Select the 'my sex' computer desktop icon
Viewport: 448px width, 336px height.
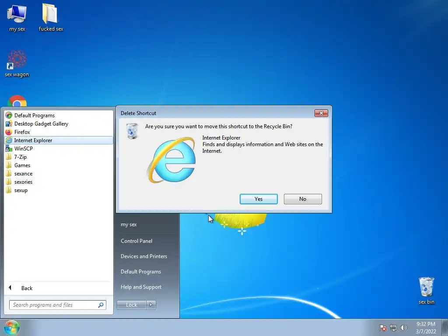tap(17, 18)
